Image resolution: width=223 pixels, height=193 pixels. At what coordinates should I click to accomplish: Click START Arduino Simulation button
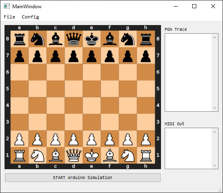click(x=83, y=177)
